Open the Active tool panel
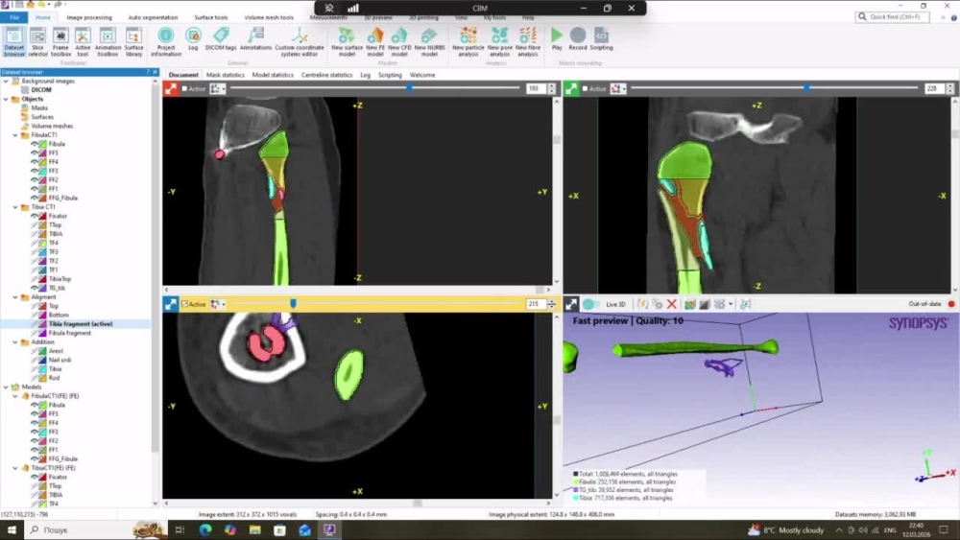Image resolution: width=960 pixels, height=540 pixels. pyautogui.click(x=83, y=41)
